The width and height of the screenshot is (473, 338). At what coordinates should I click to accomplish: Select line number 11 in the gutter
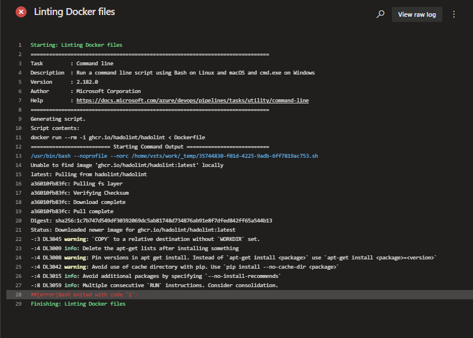coord(19,138)
